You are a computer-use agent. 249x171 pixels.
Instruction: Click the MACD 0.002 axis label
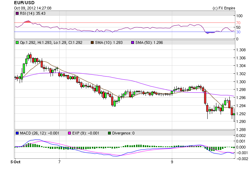(241, 136)
